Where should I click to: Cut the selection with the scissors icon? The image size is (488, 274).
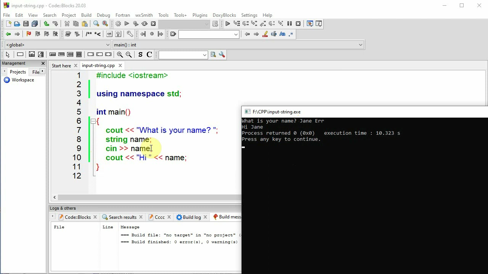pyautogui.click(x=67, y=24)
